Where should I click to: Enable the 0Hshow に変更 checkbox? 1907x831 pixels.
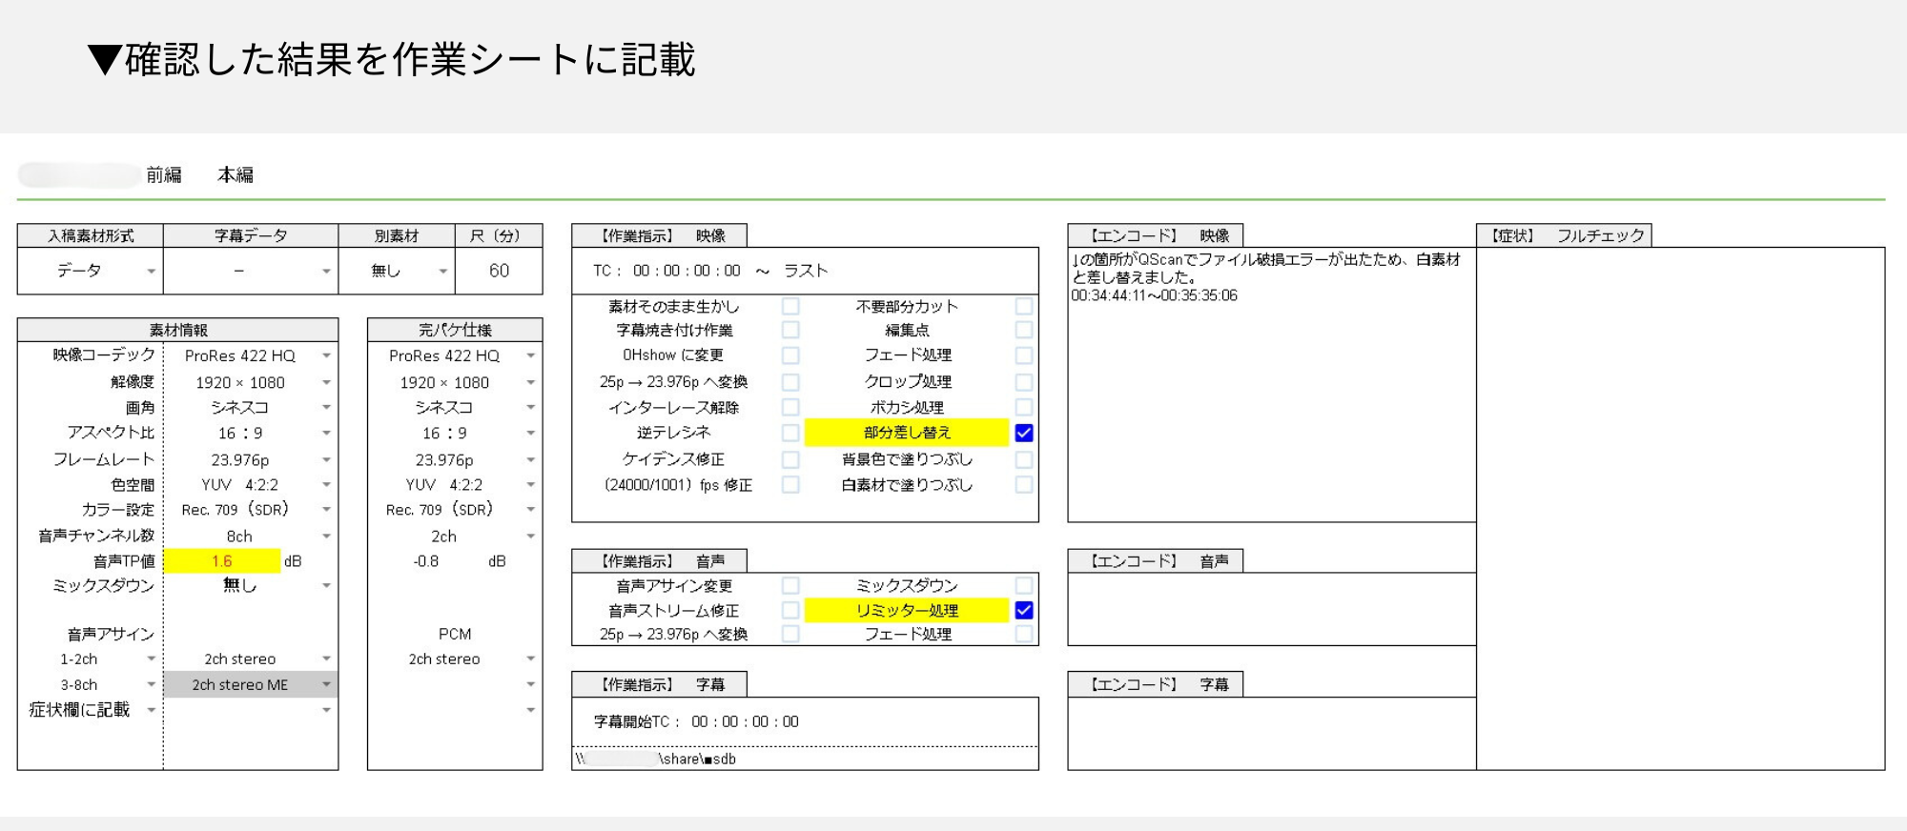[x=790, y=355]
